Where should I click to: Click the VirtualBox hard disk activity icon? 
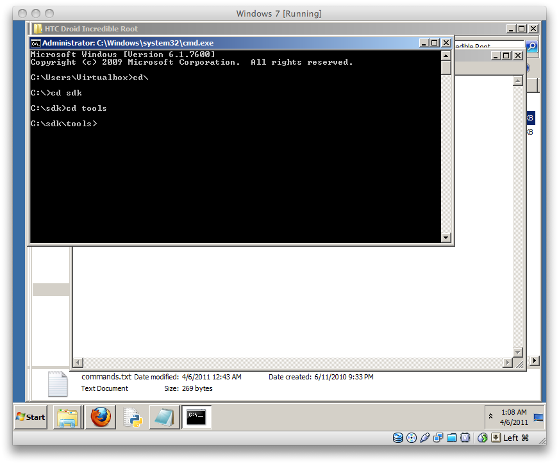point(398,438)
